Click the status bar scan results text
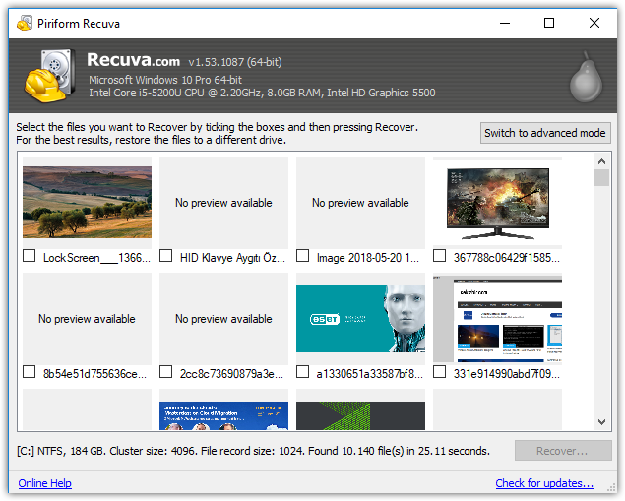The width and height of the screenshot is (625, 501). (253, 451)
